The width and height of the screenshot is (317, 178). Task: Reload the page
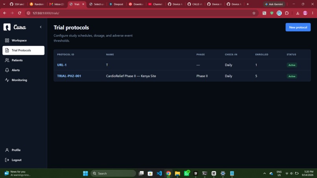[20, 13]
